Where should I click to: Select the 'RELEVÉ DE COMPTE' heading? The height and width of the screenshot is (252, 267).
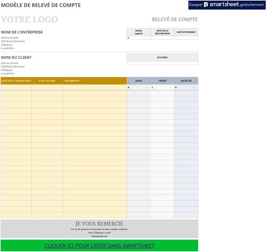click(175, 20)
